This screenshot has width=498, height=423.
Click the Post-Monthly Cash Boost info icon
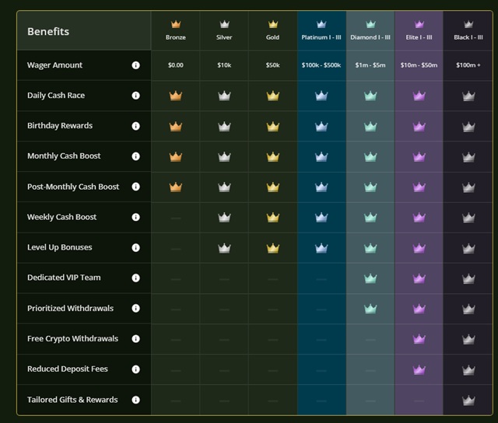click(x=135, y=187)
